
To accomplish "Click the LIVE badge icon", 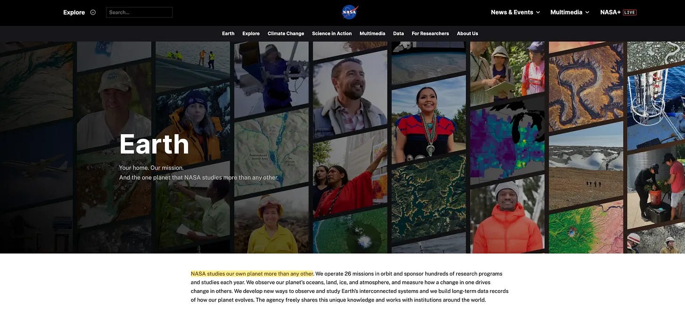I will point(629,12).
